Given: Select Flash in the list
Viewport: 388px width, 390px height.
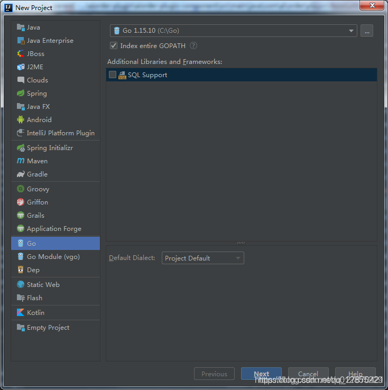Looking at the screenshot, I should [56, 298].
